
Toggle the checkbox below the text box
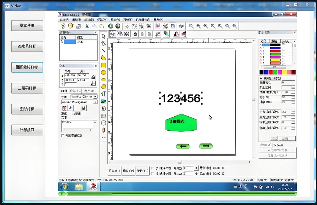coord(63,136)
